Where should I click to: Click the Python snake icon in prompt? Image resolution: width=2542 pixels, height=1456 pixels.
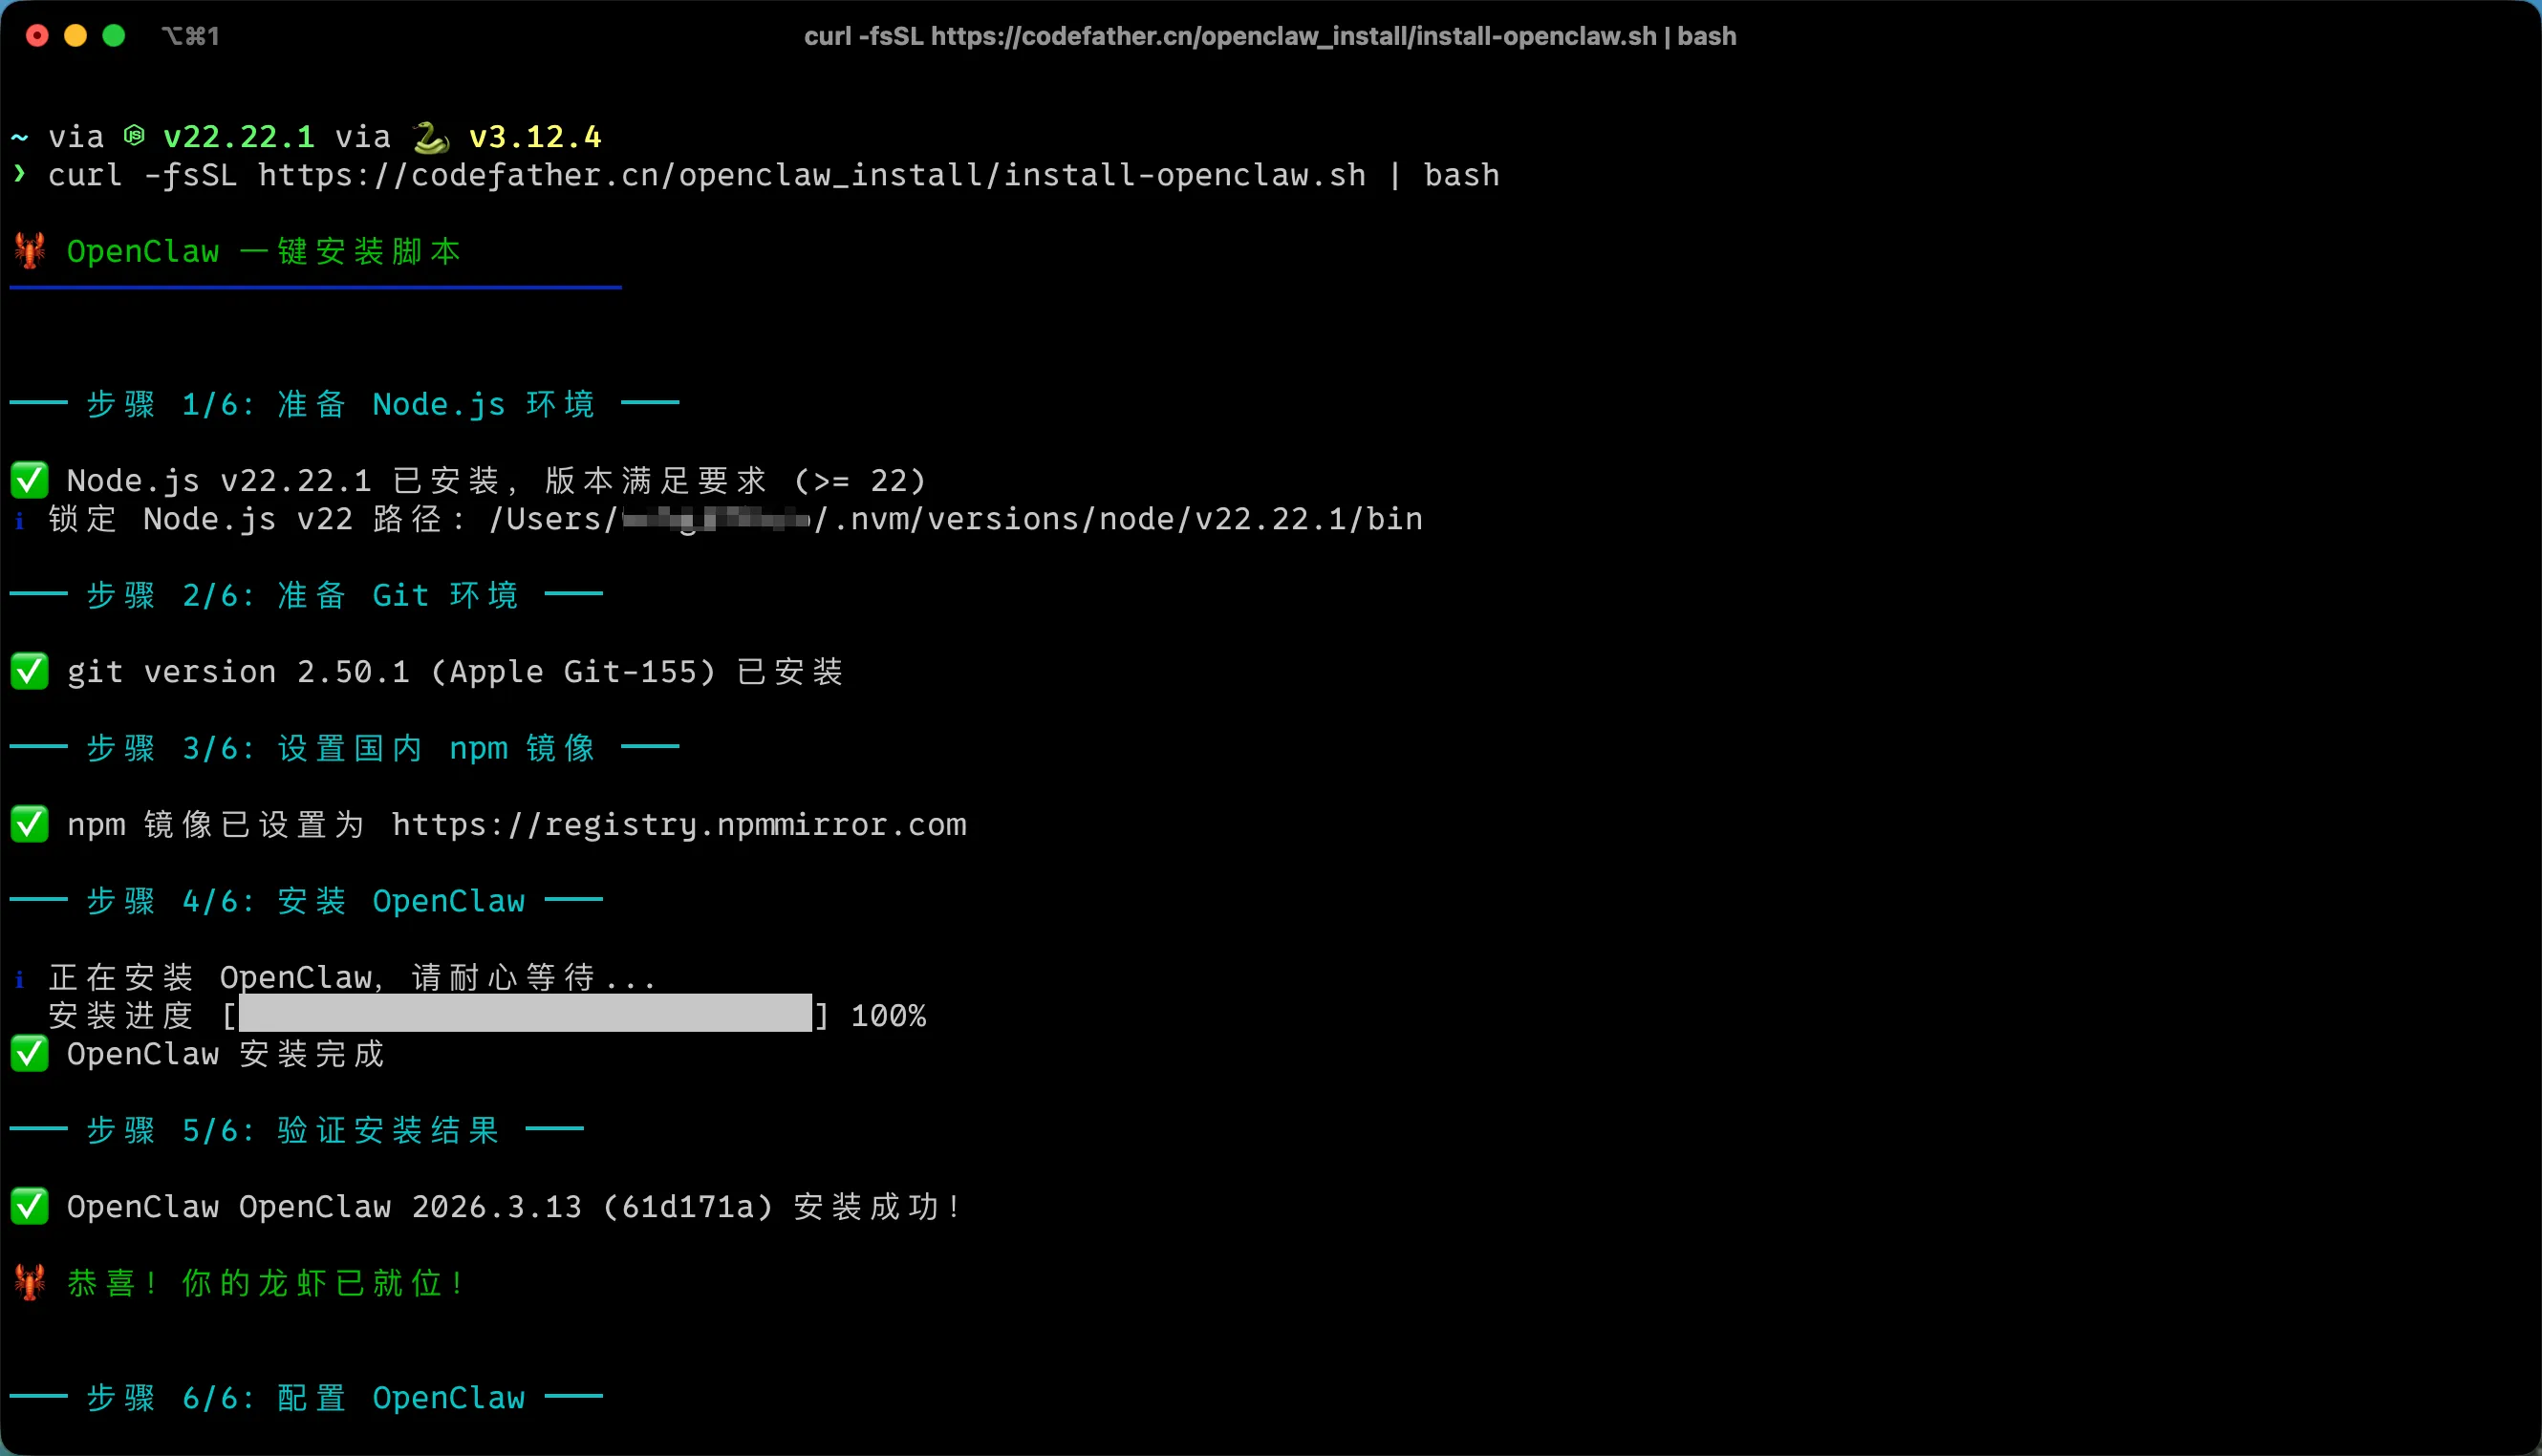[x=430, y=136]
